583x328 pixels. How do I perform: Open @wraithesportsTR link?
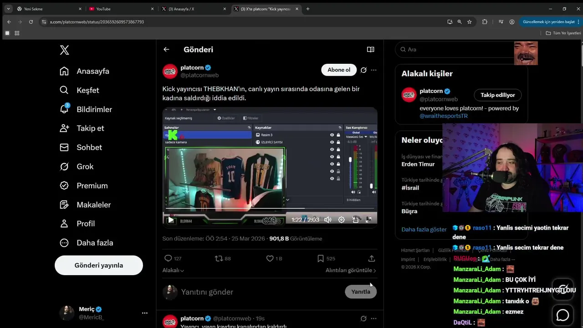[x=444, y=116]
